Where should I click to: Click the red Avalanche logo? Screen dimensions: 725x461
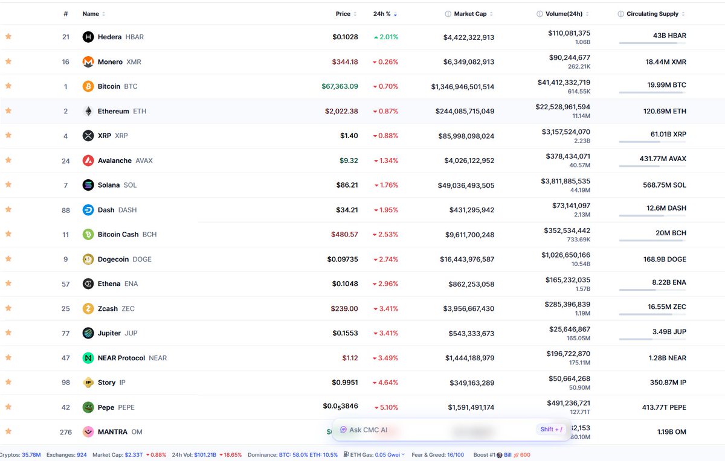point(88,161)
